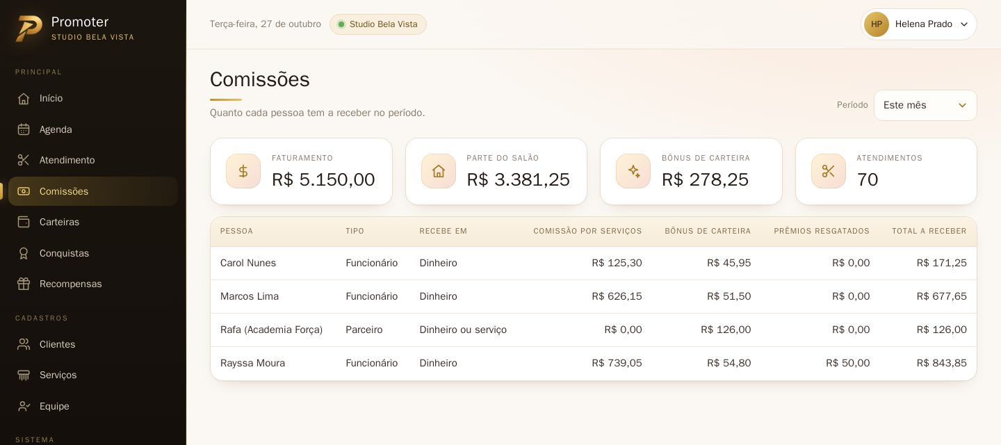Click the Atendimentos count 70
This screenshot has height=445, width=1001.
coord(868,179)
